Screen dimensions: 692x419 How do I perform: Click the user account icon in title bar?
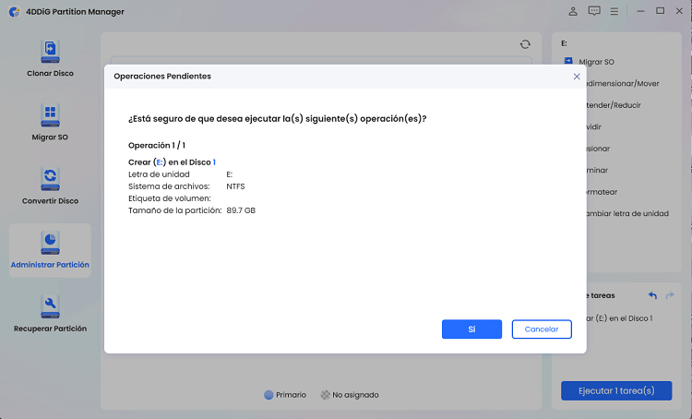click(574, 11)
